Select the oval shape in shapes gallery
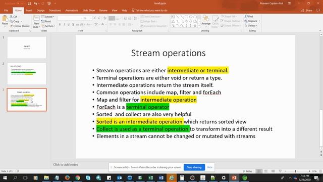This screenshot has height=182, width=323. [191, 17]
